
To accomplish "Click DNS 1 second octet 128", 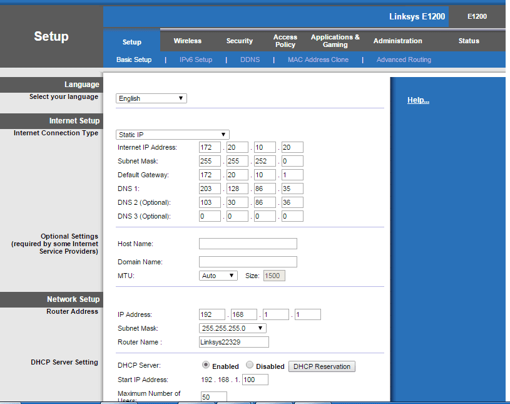I will [x=237, y=189].
